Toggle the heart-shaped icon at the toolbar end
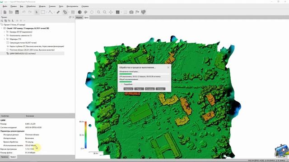Image resolution: width=289 pixels, height=162 pixels. click(143, 12)
